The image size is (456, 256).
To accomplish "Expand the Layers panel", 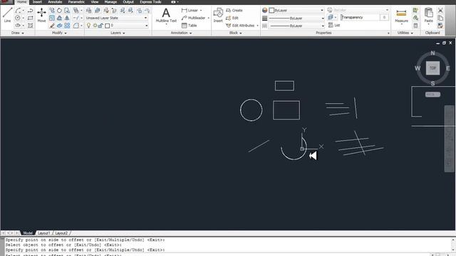I will [x=118, y=33].
